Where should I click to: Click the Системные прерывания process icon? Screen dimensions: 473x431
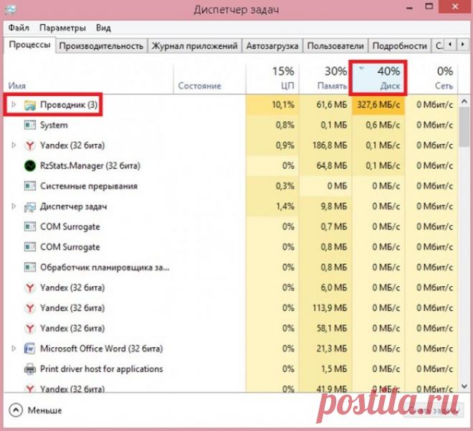pyautogui.click(x=30, y=186)
